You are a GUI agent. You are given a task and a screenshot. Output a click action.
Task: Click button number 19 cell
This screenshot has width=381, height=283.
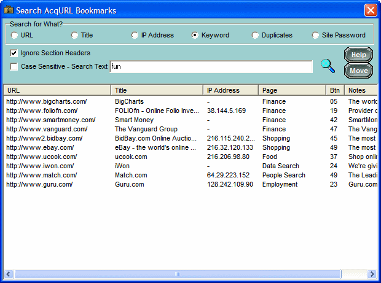(x=334, y=110)
